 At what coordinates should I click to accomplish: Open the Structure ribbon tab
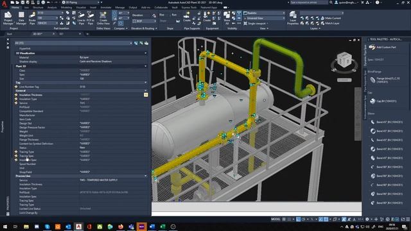[x=38, y=7]
